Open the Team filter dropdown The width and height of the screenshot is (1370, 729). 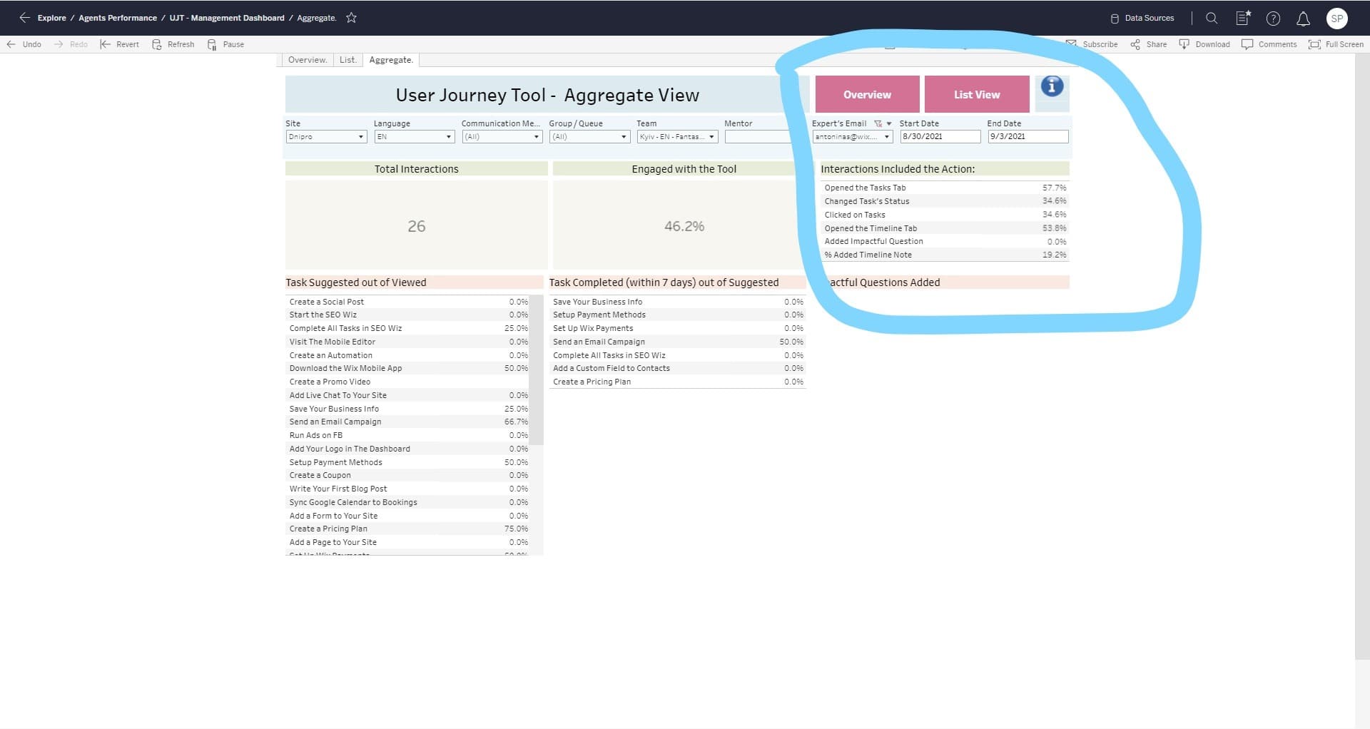pyautogui.click(x=676, y=137)
